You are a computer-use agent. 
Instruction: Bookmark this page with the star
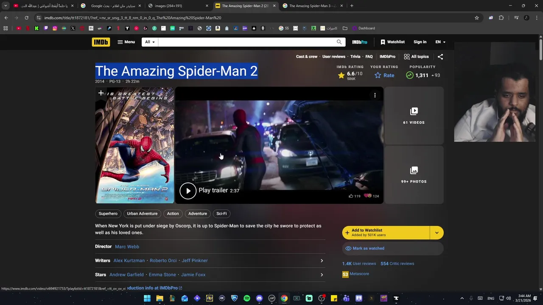click(477, 18)
